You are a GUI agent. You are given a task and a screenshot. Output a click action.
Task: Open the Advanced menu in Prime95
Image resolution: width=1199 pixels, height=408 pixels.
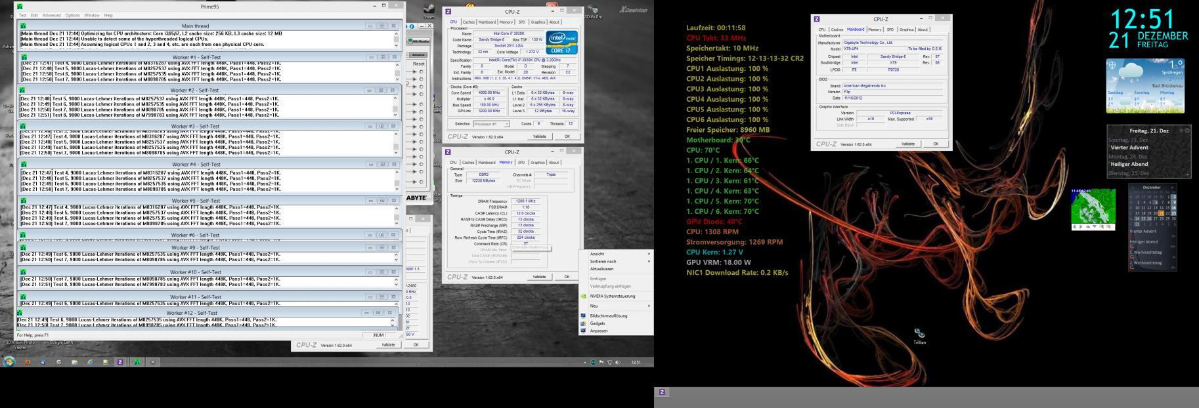(51, 15)
